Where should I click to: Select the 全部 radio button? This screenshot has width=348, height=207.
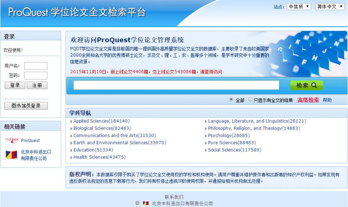(x=231, y=99)
